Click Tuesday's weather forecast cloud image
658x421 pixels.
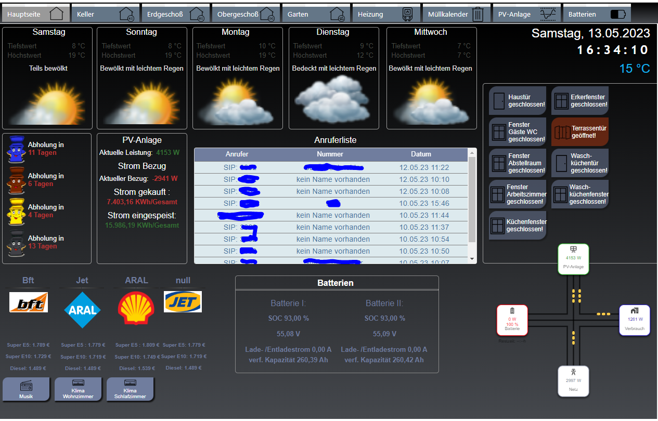pos(333,99)
